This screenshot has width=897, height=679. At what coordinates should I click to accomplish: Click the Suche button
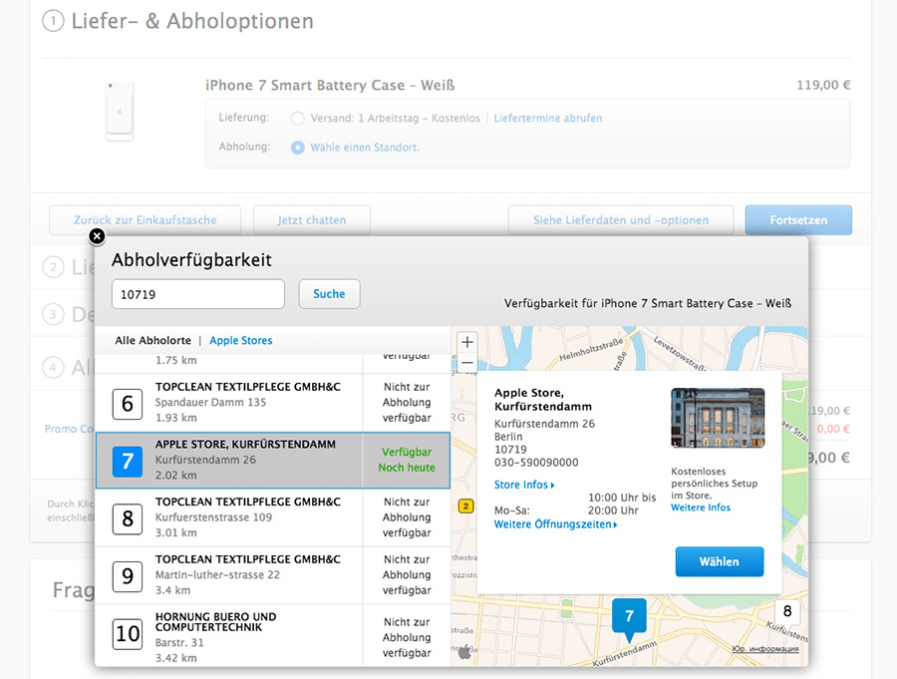pyautogui.click(x=330, y=294)
